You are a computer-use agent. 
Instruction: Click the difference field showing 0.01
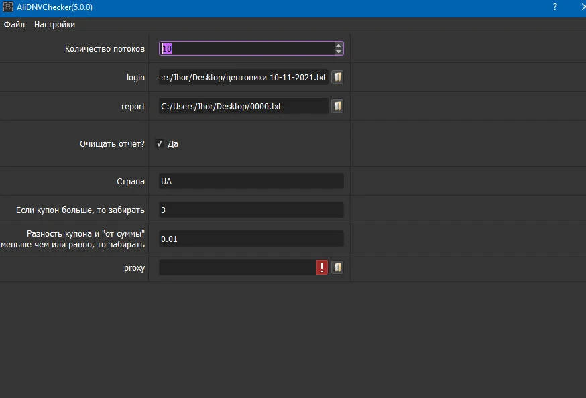click(x=251, y=239)
